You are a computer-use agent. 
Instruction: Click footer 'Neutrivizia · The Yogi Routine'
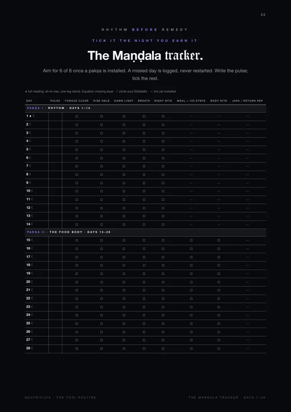tap(60, 397)
